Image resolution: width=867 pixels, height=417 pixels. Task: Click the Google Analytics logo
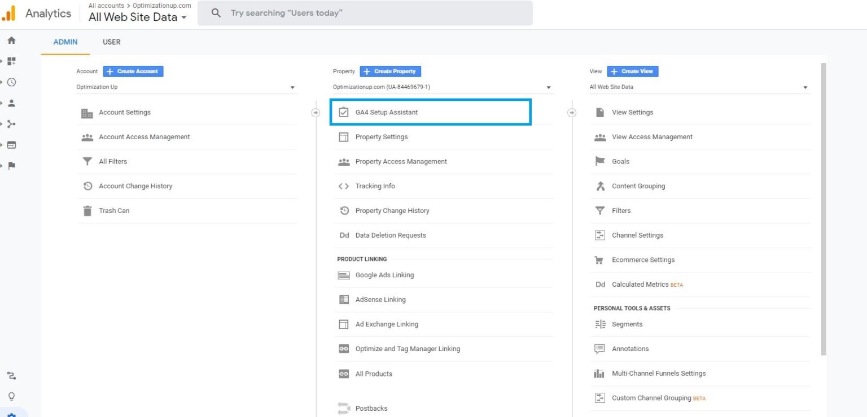10,12
